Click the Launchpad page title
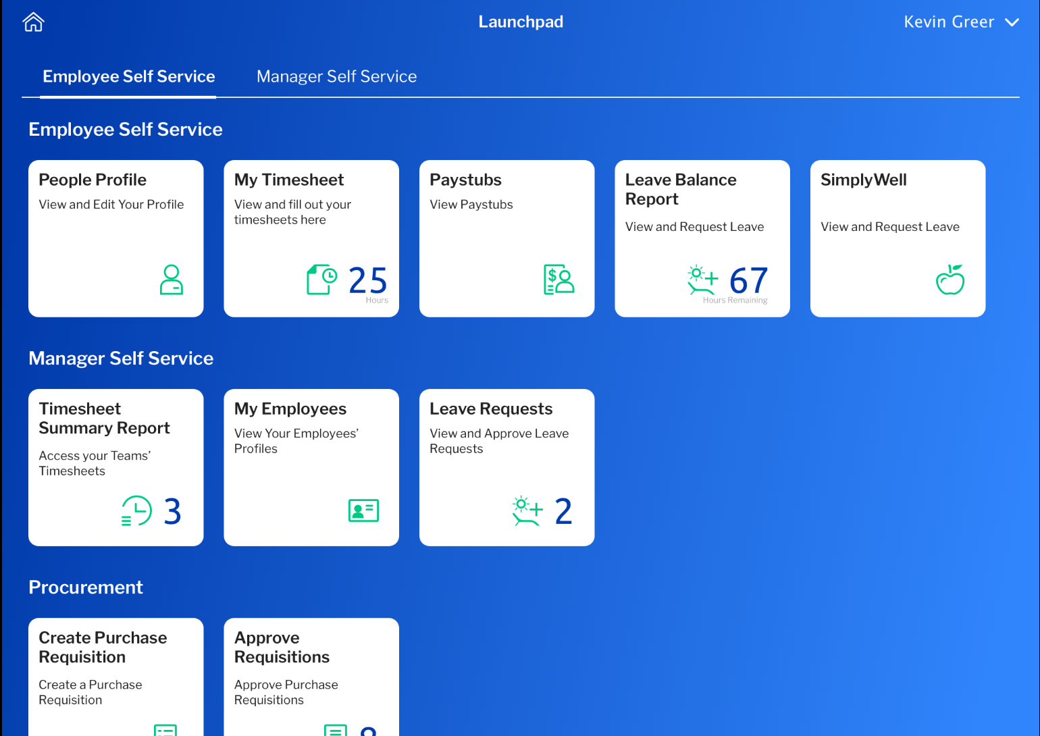1040x736 pixels. tap(521, 22)
